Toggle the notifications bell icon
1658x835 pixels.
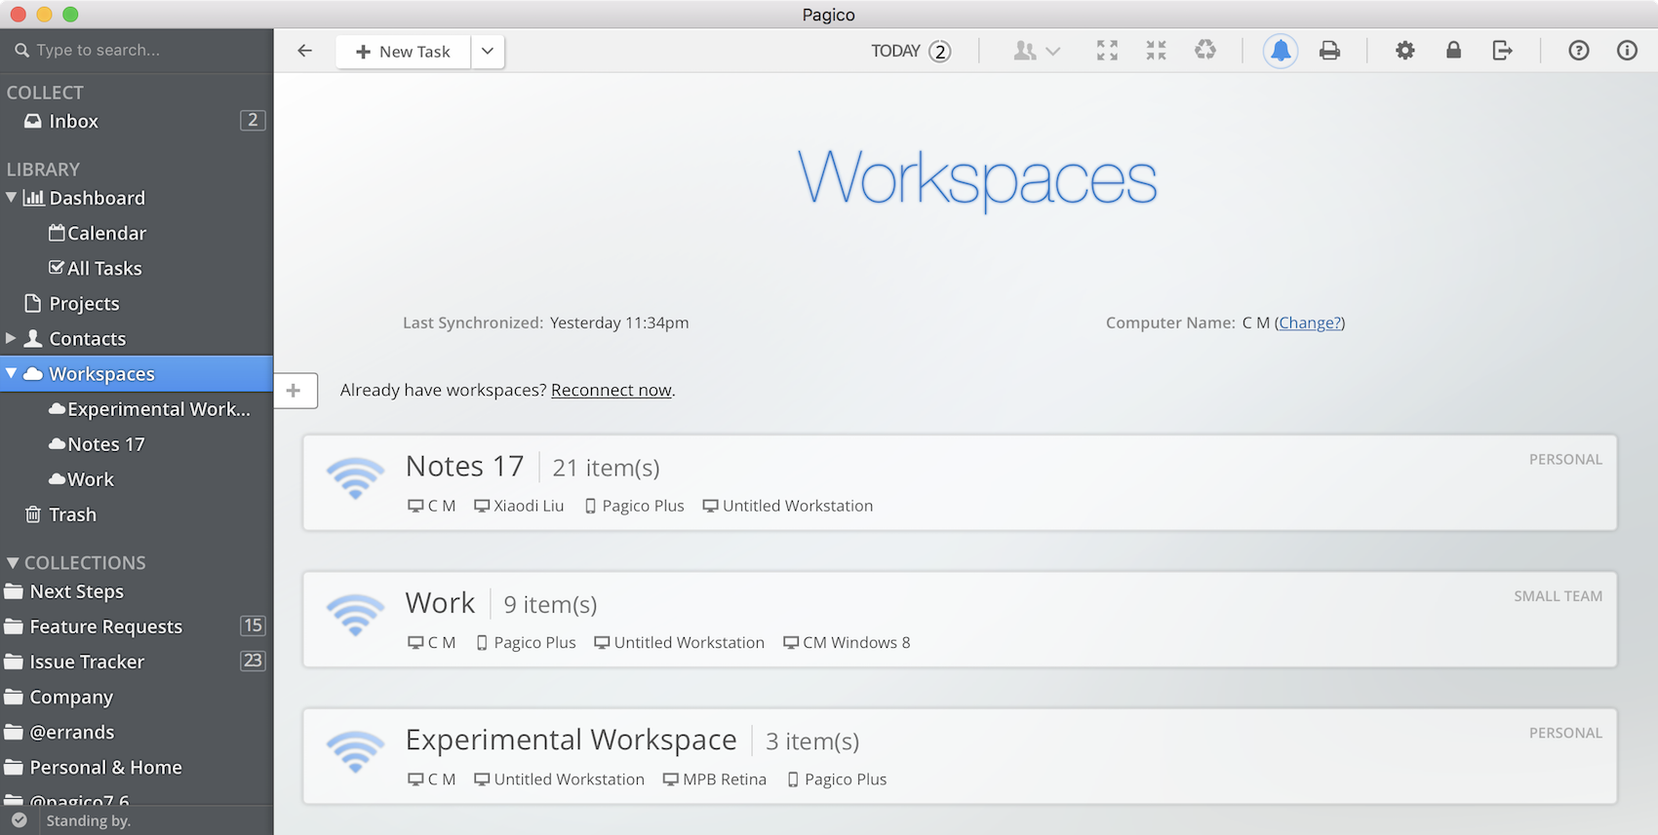click(x=1281, y=51)
